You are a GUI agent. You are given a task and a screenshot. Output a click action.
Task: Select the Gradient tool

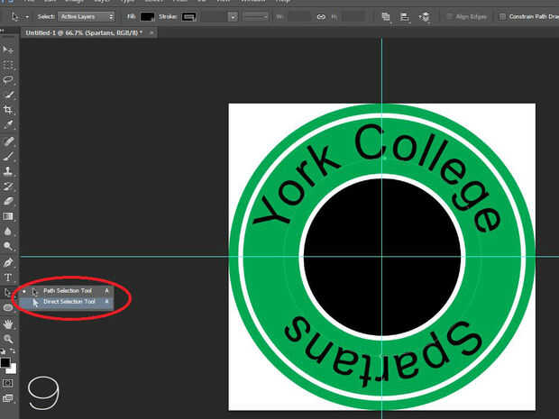click(x=8, y=216)
